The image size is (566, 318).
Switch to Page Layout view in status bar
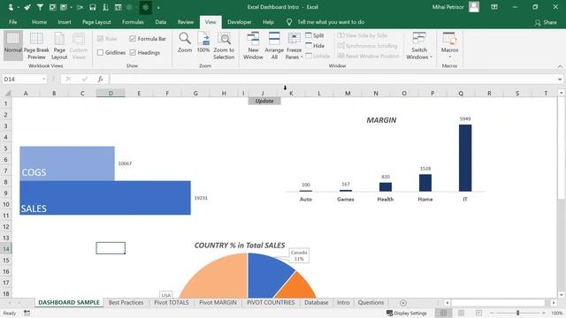[462, 313]
